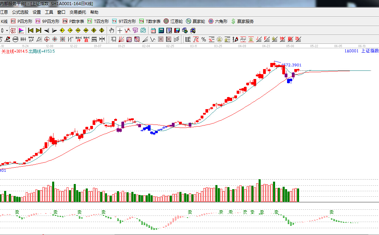Click the floppy disk save icon

click(x=177, y=30)
